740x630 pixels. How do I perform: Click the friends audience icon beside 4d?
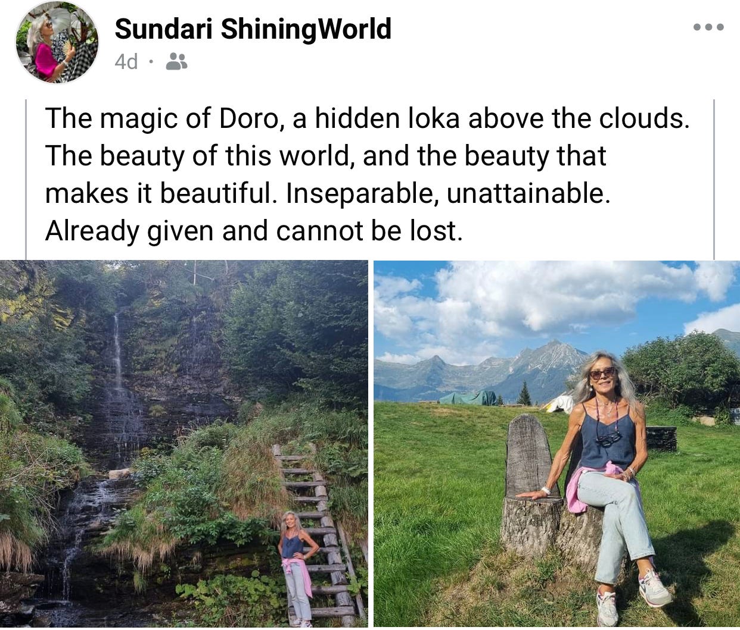click(x=176, y=61)
